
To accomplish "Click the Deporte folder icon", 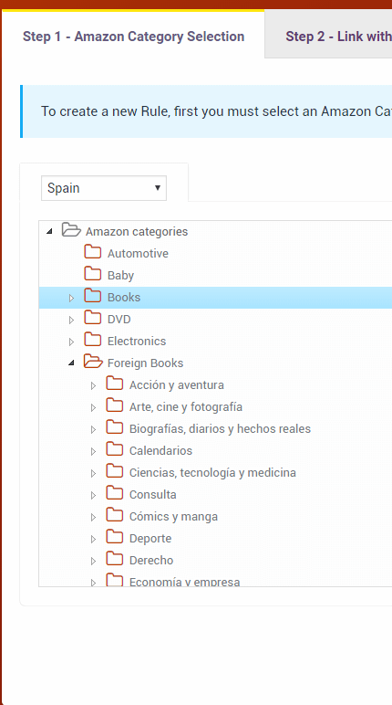I will click(115, 537).
